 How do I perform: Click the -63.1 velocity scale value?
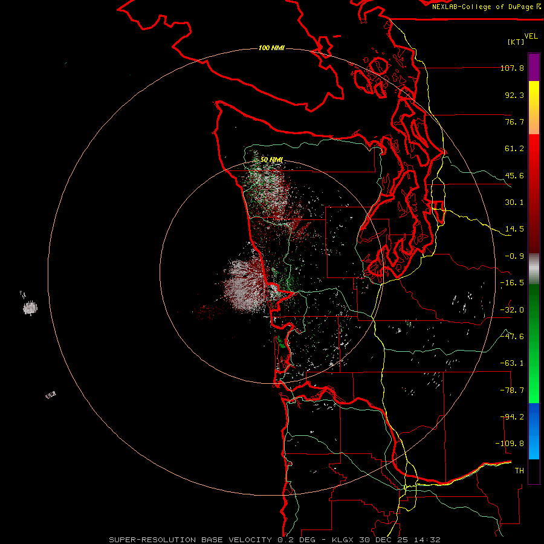click(x=512, y=363)
